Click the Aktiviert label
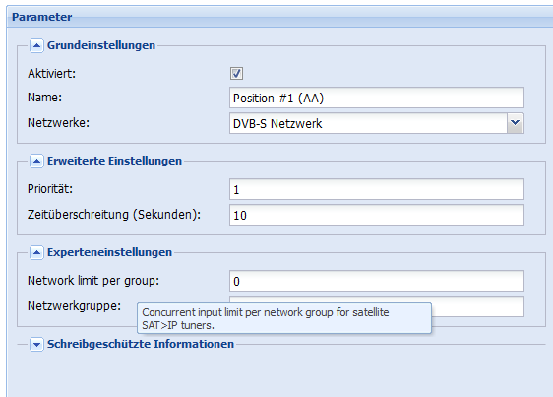 (51, 74)
